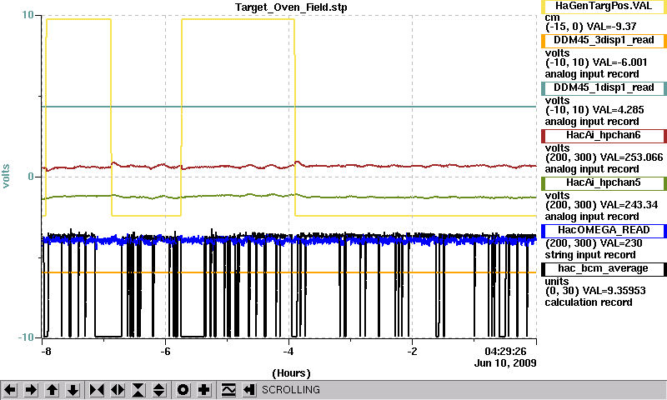The height and width of the screenshot is (400, 667).
Task: Select the HacOMEGA_READ legend entry
Action: click(604, 230)
